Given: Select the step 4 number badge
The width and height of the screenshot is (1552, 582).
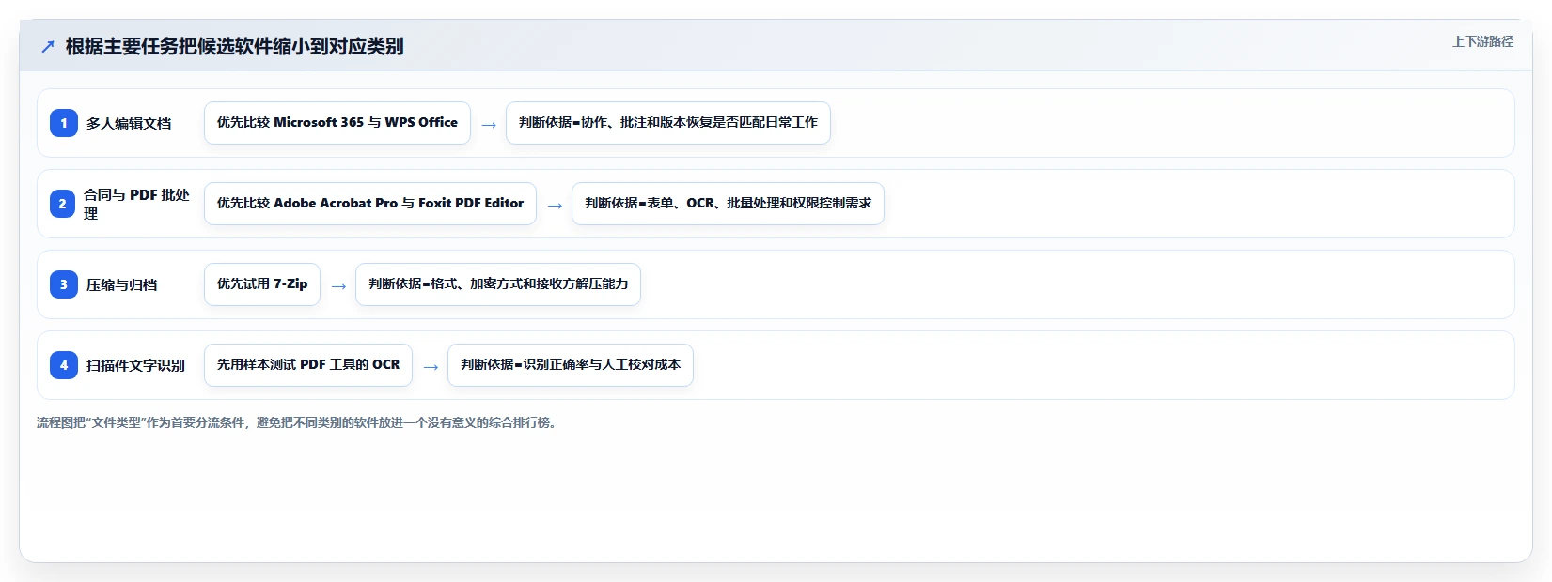Looking at the screenshot, I should point(64,365).
